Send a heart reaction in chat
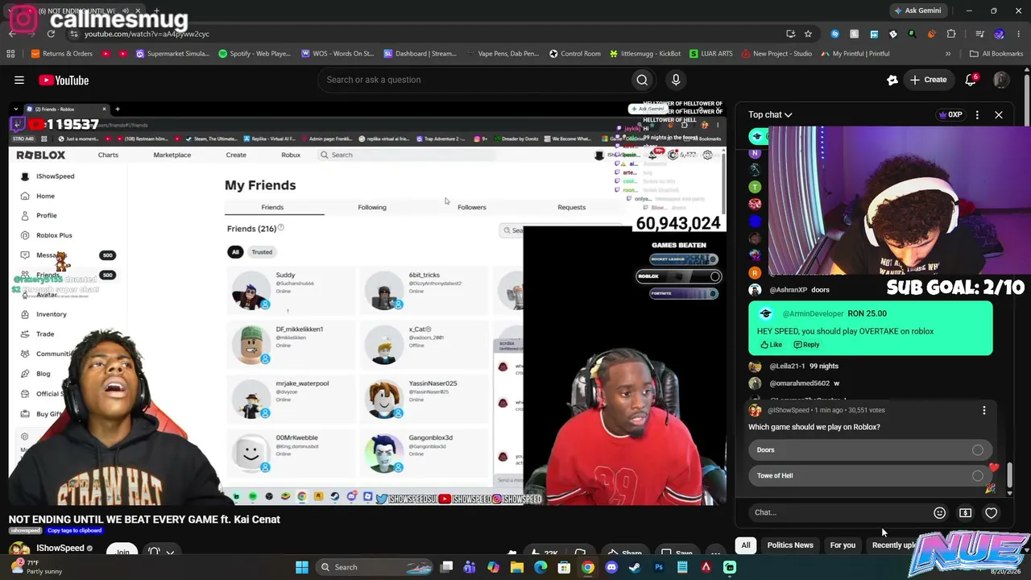 click(991, 512)
